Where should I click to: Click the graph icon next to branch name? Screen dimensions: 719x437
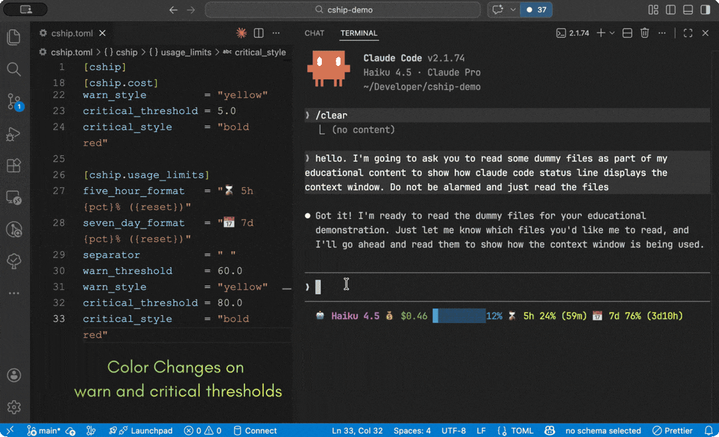click(x=91, y=430)
